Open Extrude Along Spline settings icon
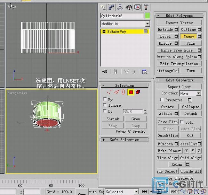Screen dimensions: 208x195 (199, 57)
